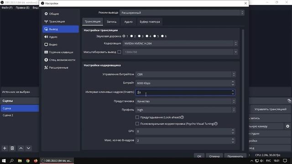Open the Предустановка Качество dropdown
Image resolution: width=292 pixels, height=164 pixels.
pyautogui.click(x=186, y=101)
